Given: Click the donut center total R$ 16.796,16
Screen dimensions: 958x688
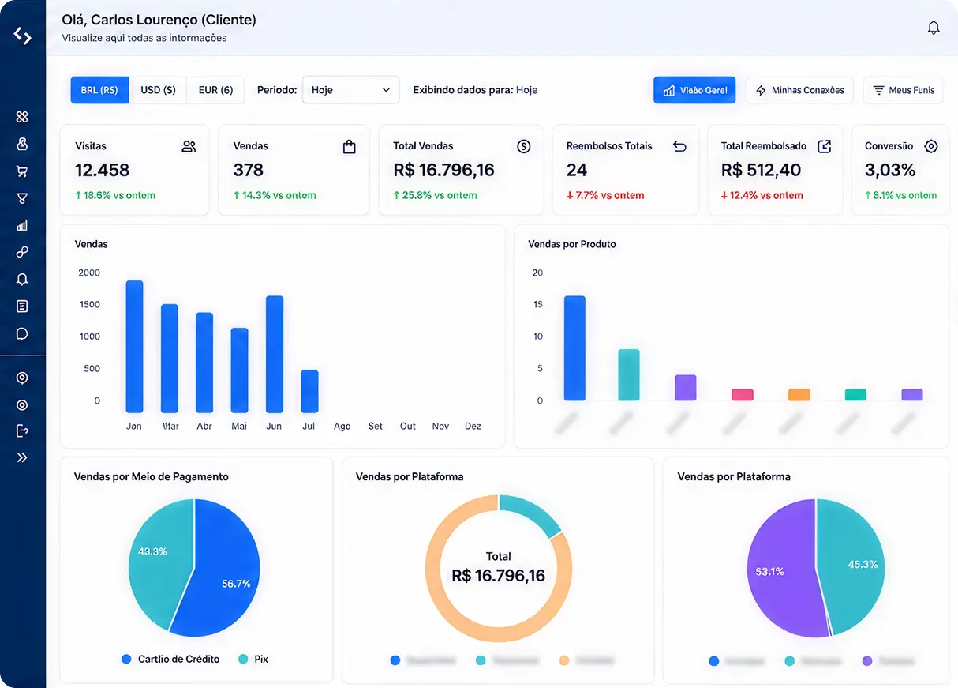Looking at the screenshot, I should (499, 576).
